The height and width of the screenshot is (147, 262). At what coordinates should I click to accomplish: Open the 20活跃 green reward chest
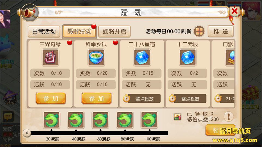[52, 120]
